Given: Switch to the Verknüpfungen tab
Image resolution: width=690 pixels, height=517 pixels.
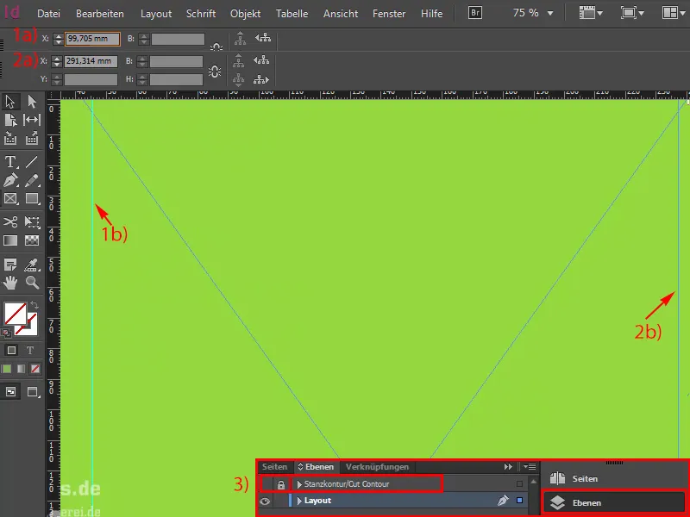Looking at the screenshot, I should click(377, 467).
